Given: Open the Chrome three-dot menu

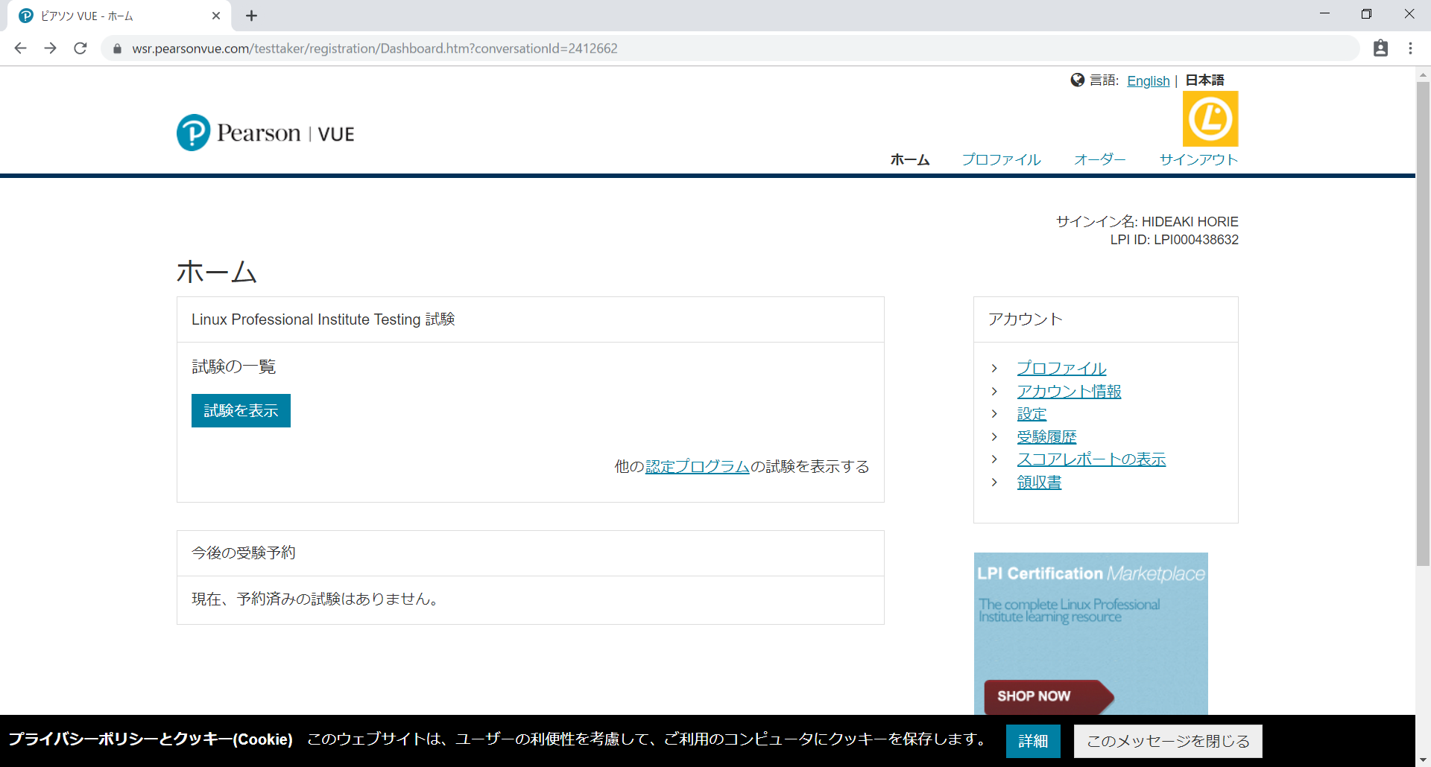Looking at the screenshot, I should click(x=1410, y=48).
